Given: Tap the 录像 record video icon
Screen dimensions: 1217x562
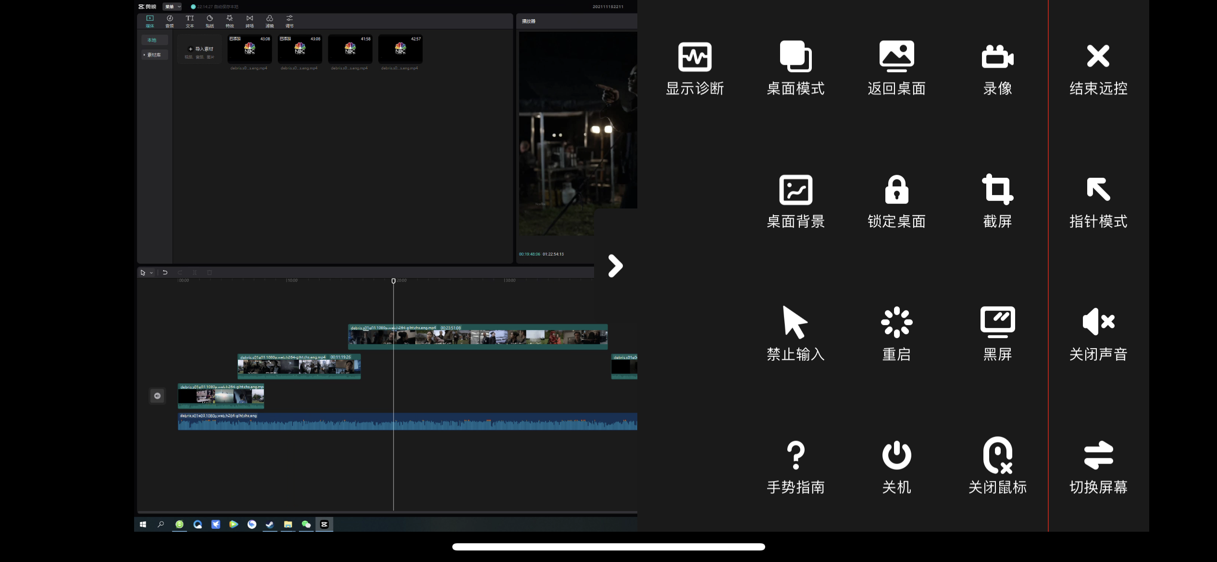Looking at the screenshot, I should pyautogui.click(x=997, y=57).
